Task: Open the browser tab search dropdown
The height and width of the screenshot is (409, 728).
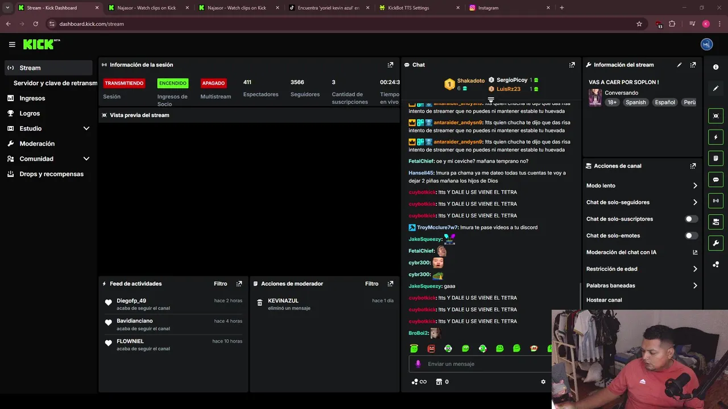Action: [x=7, y=8]
